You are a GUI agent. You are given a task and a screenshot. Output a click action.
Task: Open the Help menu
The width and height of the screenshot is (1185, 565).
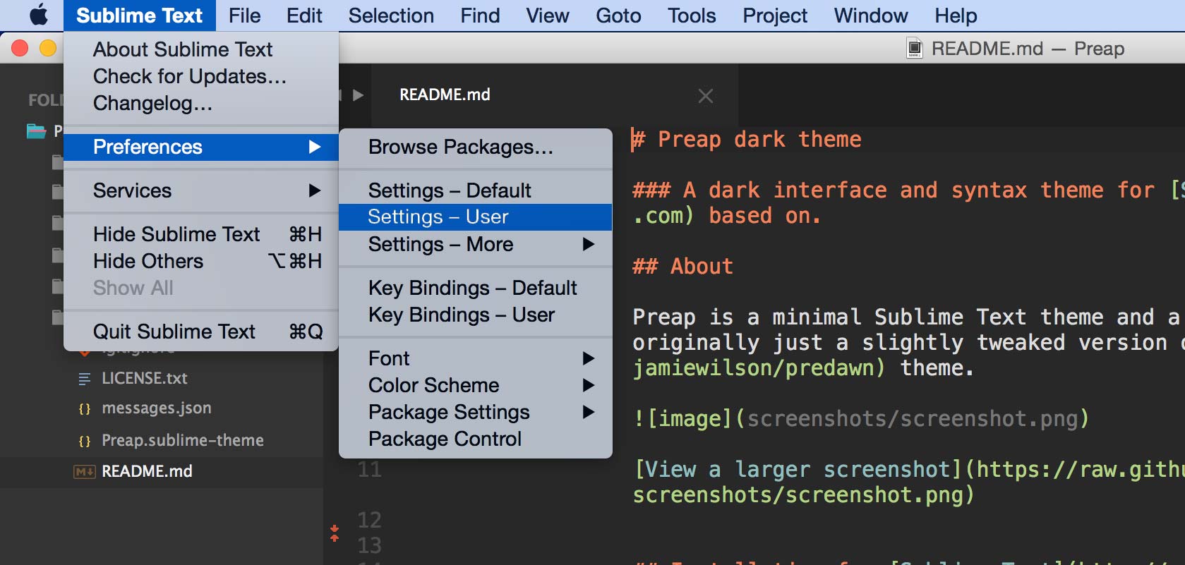[x=956, y=16]
